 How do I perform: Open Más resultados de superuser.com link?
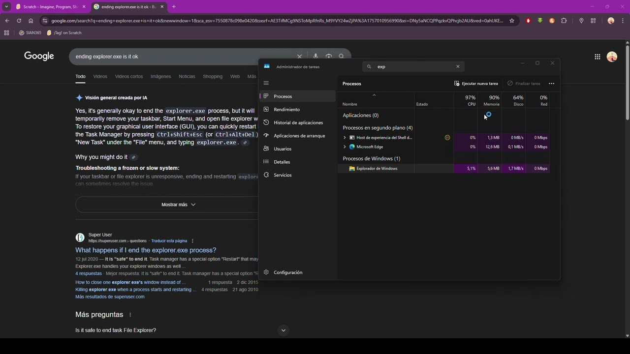[110, 297]
